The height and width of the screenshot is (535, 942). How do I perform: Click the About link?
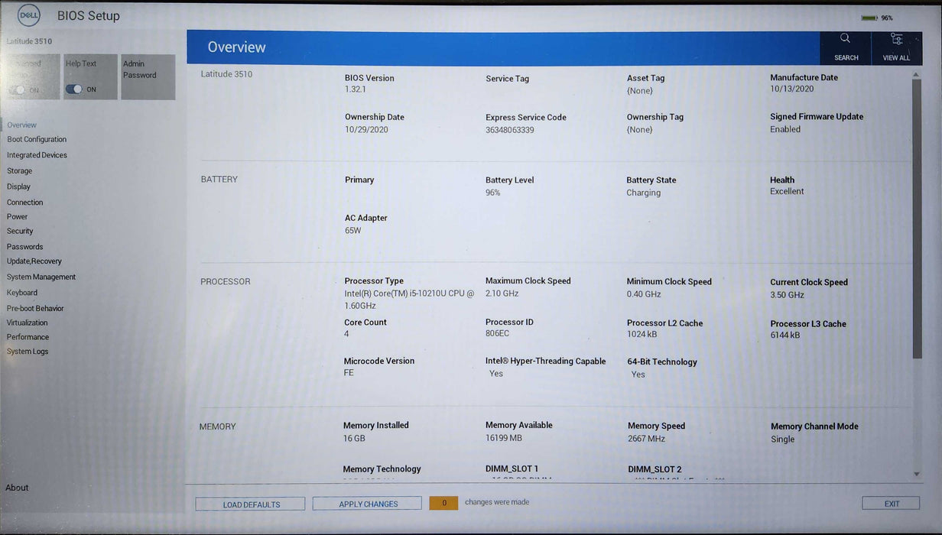tap(17, 487)
